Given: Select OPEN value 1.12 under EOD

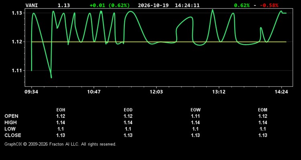Looking at the screenshot, I should (x=128, y=116).
